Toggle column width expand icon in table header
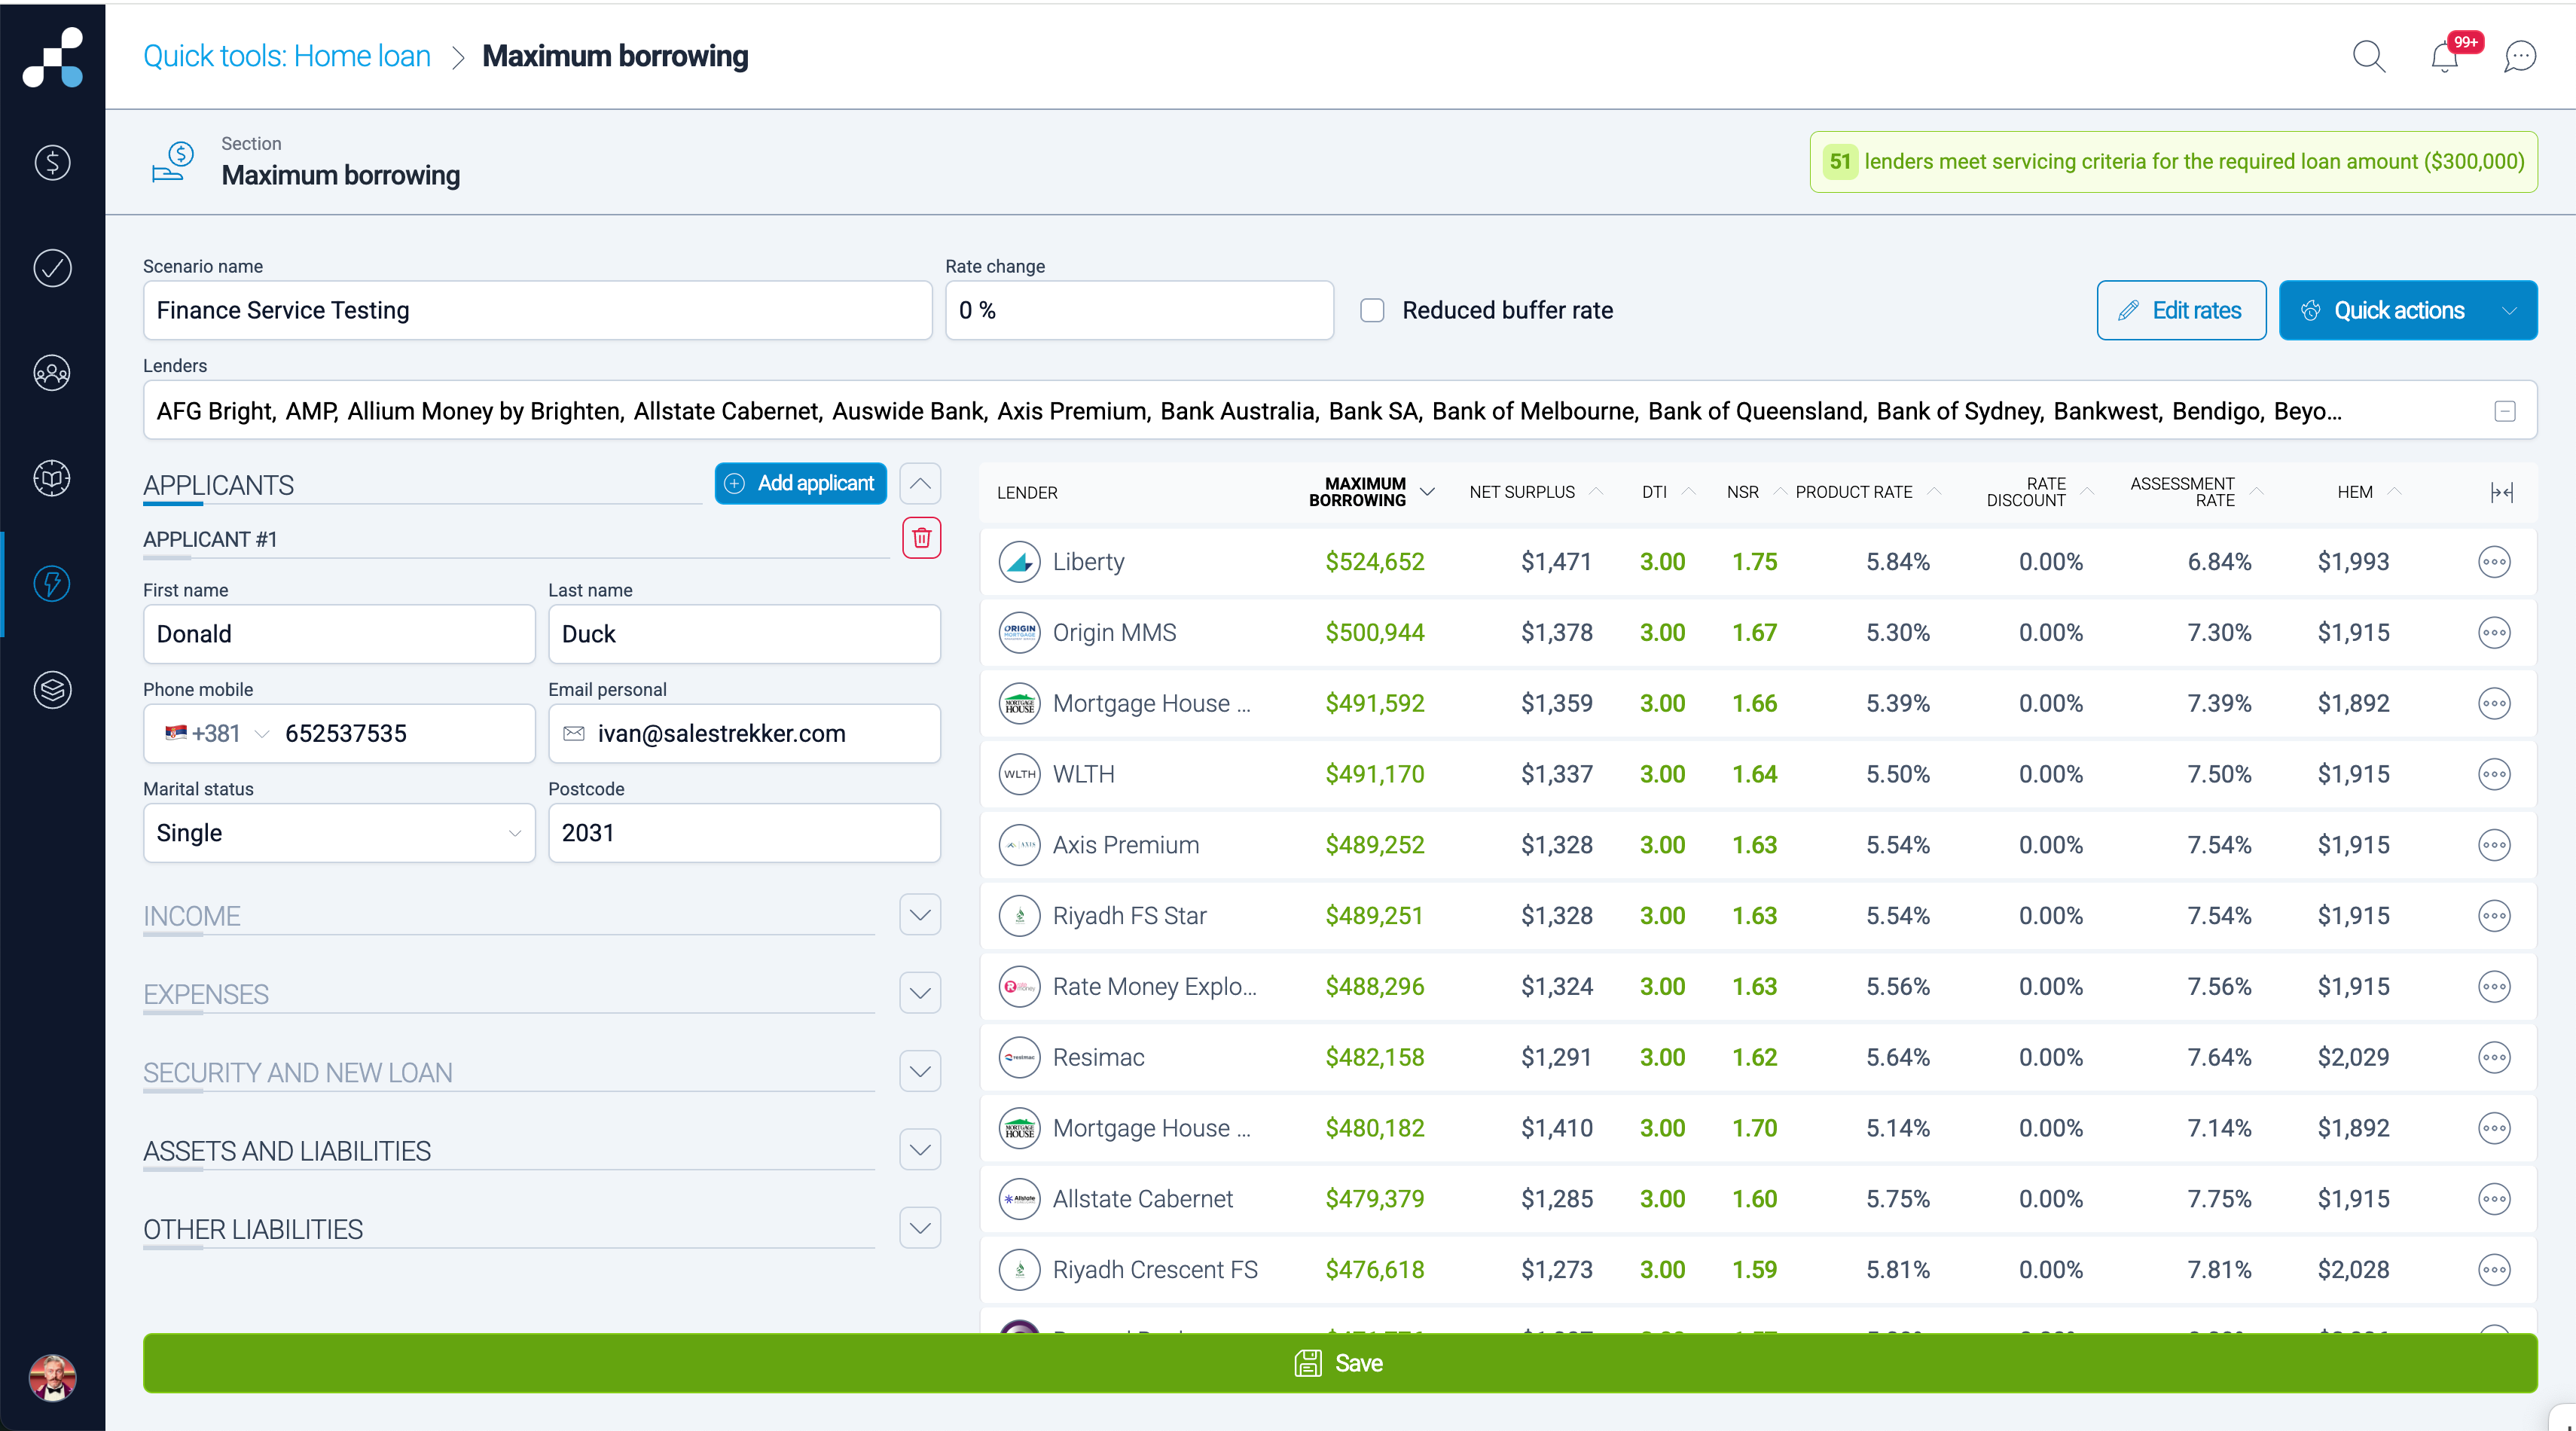Viewport: 2576px width, 1431px height. coord(2501,492)
